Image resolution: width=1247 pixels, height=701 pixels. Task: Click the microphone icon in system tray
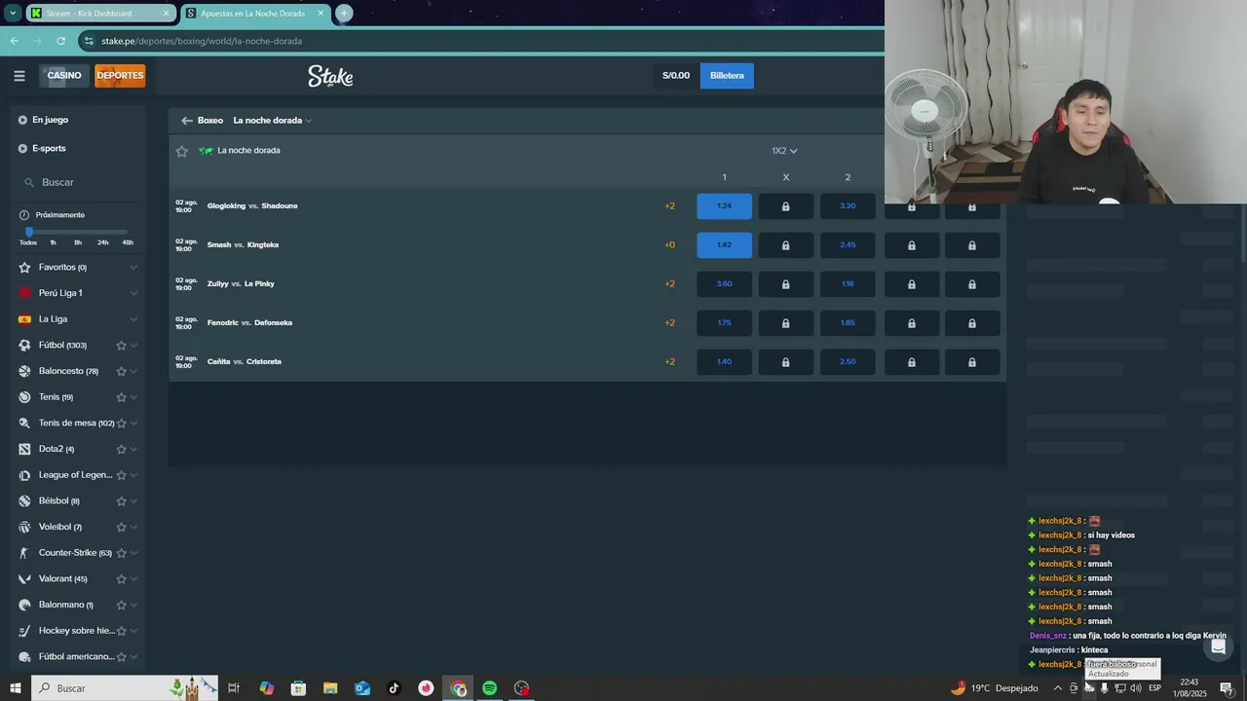(x=1104, y=688)
